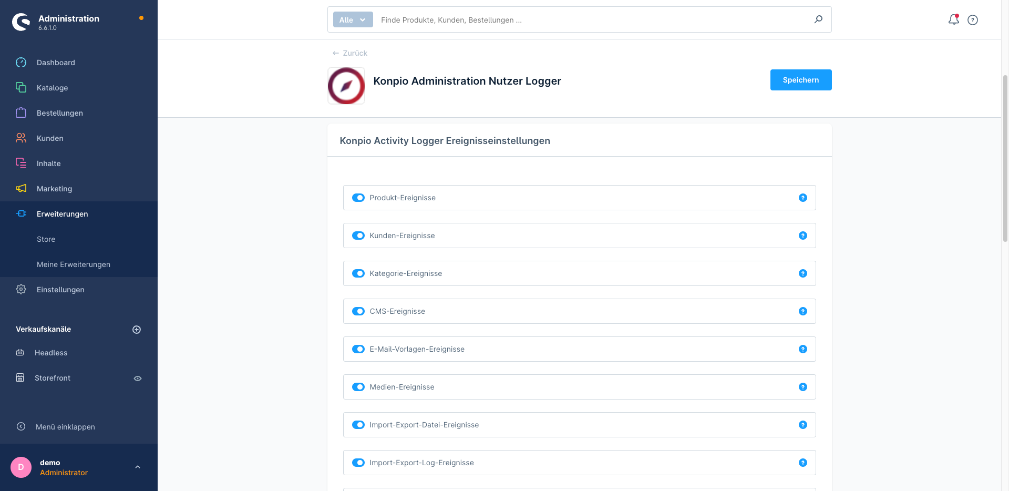Click the demo user avatar
Image resolution: width=1009 pixels, height=491 pixels.
(x=21, y=467)
